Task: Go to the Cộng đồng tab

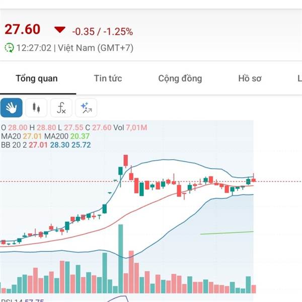Action: point(180,79)
